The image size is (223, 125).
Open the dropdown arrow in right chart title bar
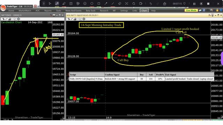pos(215,15)
